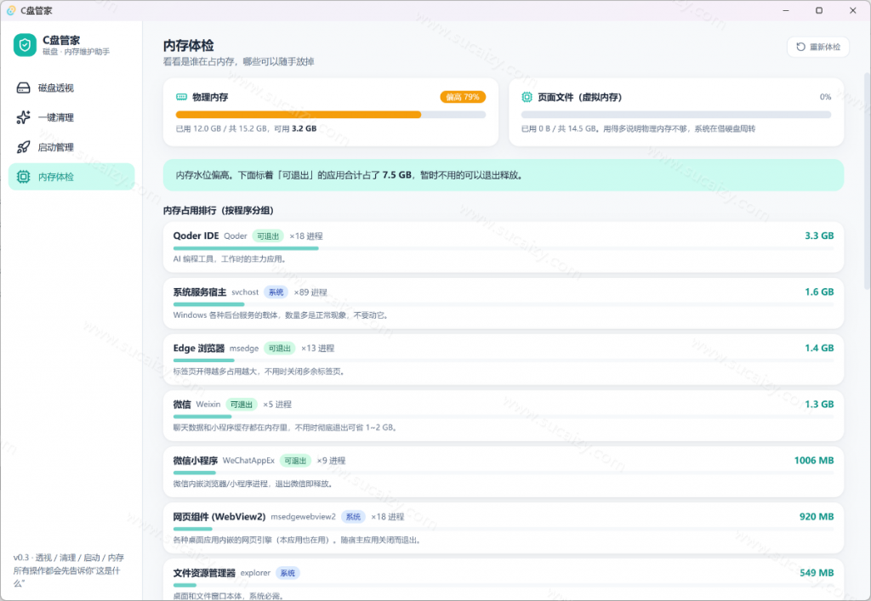Click the ×9 进程 count
Image resolution: width=871 pixels, height=601 pixels.
331,461
